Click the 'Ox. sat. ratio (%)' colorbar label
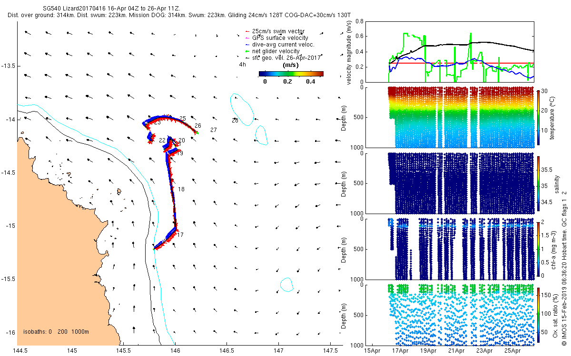571x356 pixels. pos(556,315)
